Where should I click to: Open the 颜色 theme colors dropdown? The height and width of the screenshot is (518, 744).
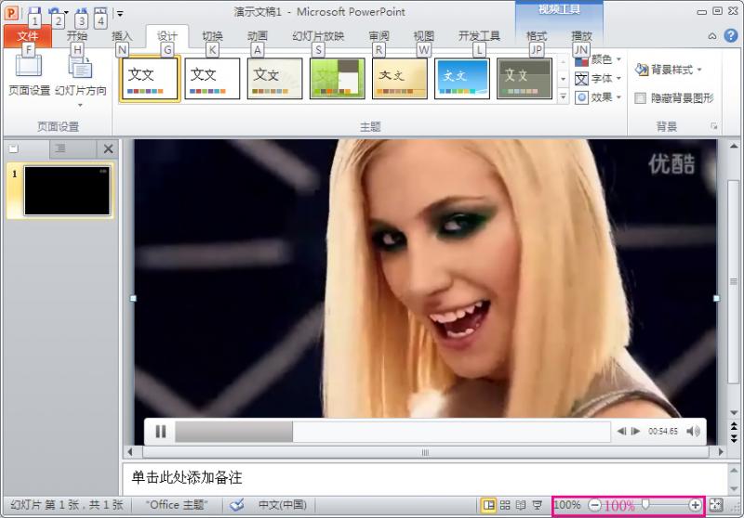click(x=598, y=59)
